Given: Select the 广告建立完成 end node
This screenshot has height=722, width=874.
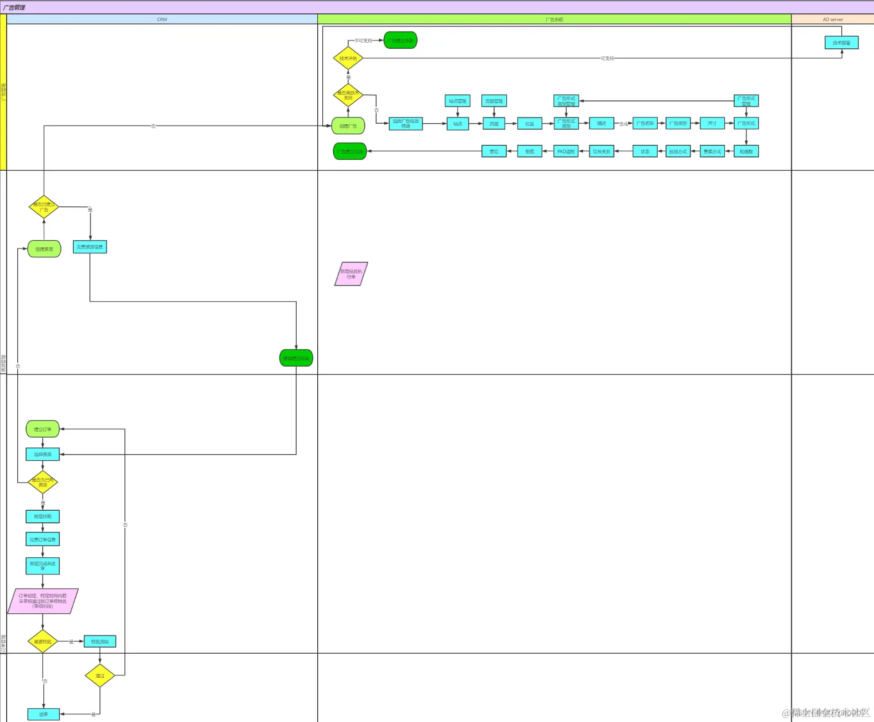Looking at the screenshot, I should 350,151.
